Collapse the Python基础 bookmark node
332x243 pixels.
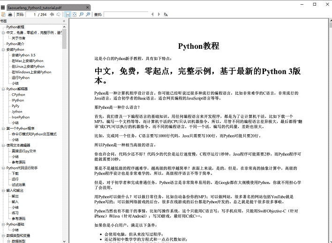[x=3, y=224]
